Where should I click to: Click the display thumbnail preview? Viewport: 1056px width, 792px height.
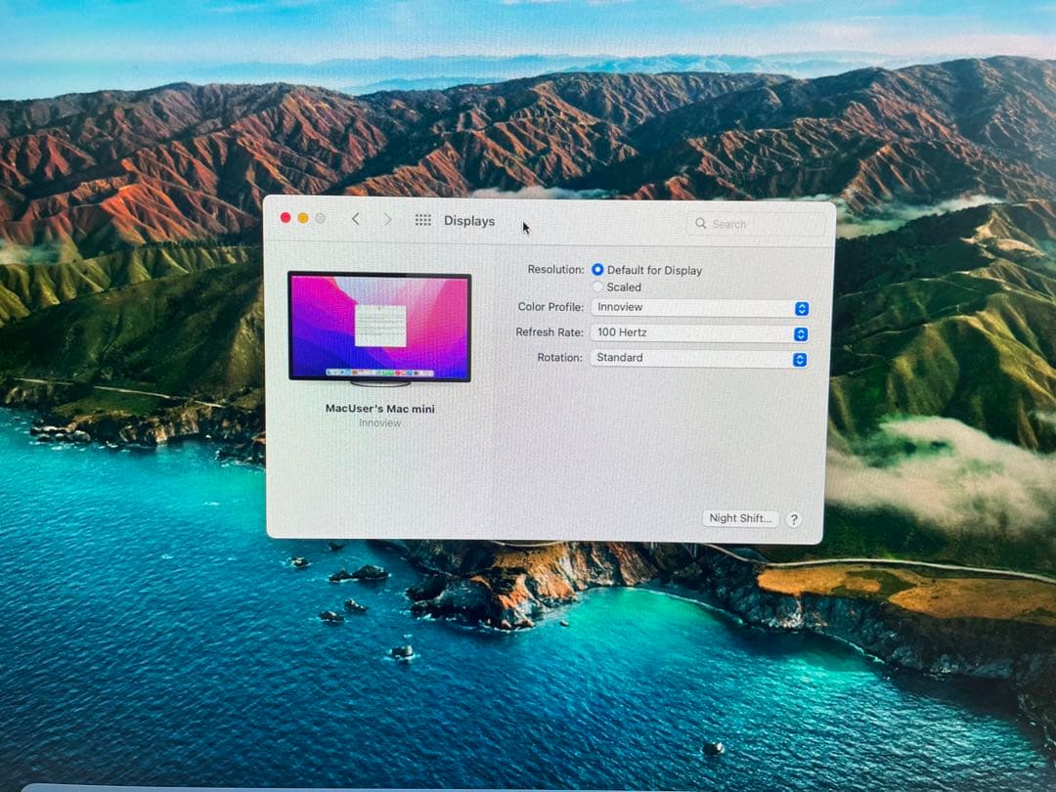pyautogui.click(x=378, y=326)
